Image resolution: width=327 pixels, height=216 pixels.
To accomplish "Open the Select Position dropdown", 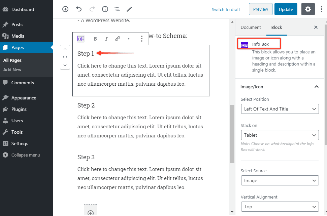I will click(x=280, y=109).
